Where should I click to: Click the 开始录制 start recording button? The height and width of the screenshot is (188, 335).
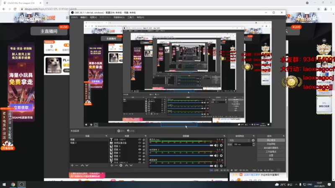pos(271,144)
